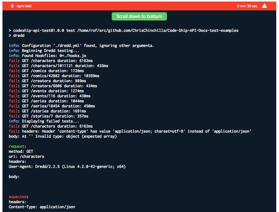Screen dimensions: 279x212
Task: Click the step number 9 label
Action: click(x=12, y=6)
